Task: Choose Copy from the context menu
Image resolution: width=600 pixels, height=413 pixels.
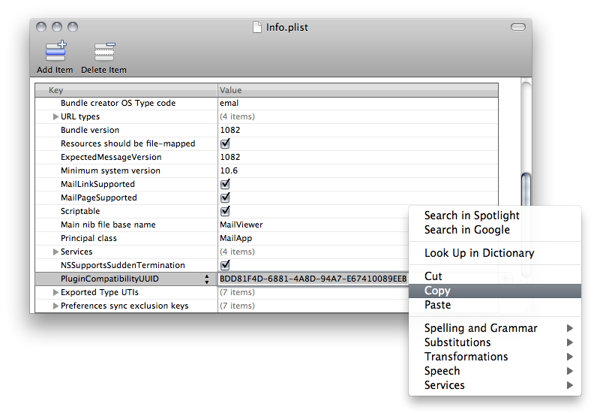Action: [495, 291]
